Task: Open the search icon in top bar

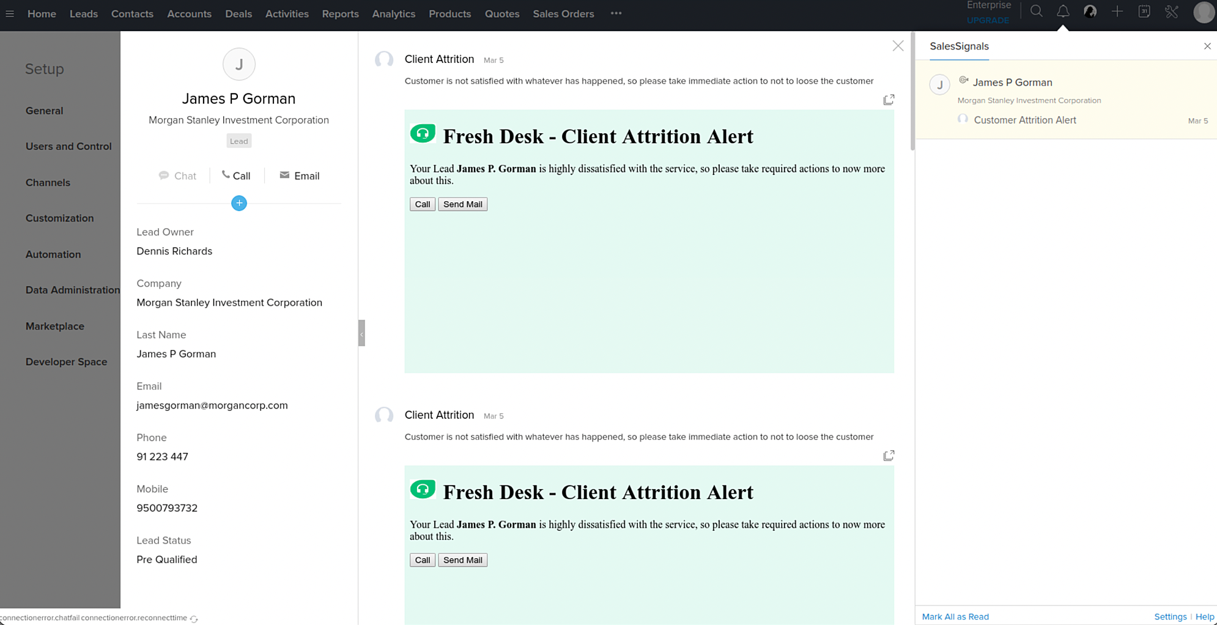Action: click(1036, 12)
